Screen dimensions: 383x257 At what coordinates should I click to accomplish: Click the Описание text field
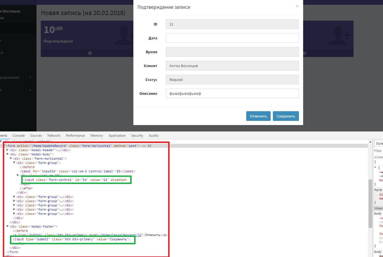(x=232, y=93)
